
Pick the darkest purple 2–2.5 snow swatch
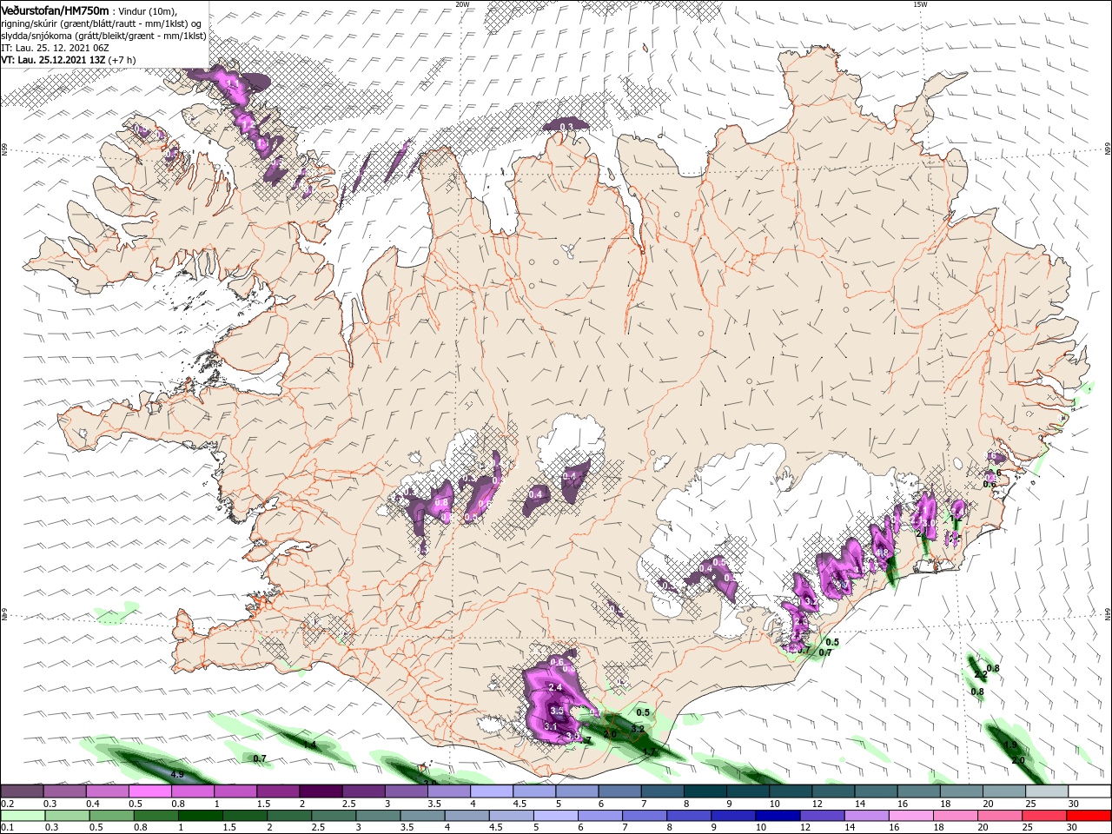(321, 791)
